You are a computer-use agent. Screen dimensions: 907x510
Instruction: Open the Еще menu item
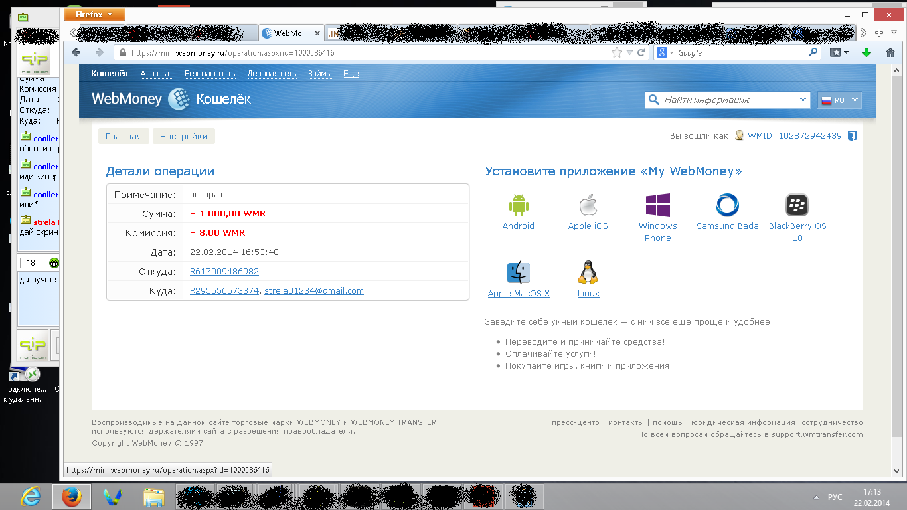351,74
